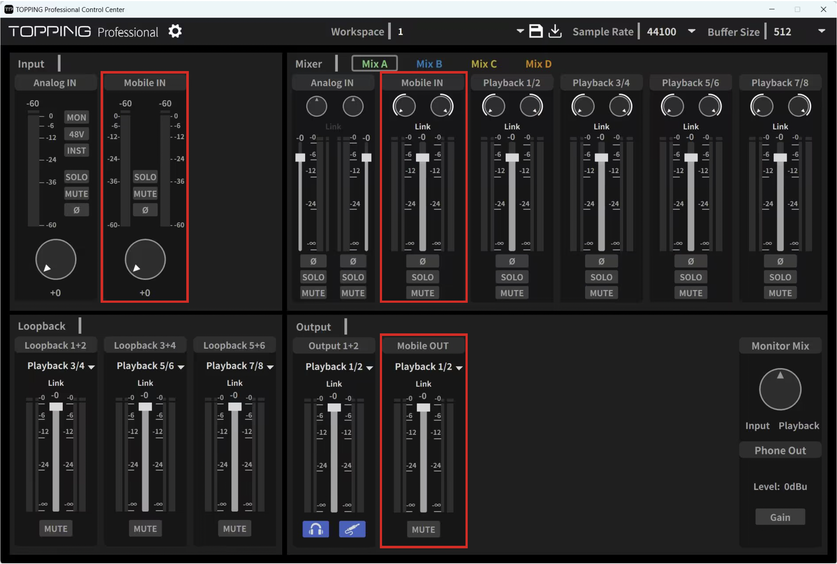Click the headphone icon under Output 1+2
Screen dimensions: 837x564
pos(315,529)
